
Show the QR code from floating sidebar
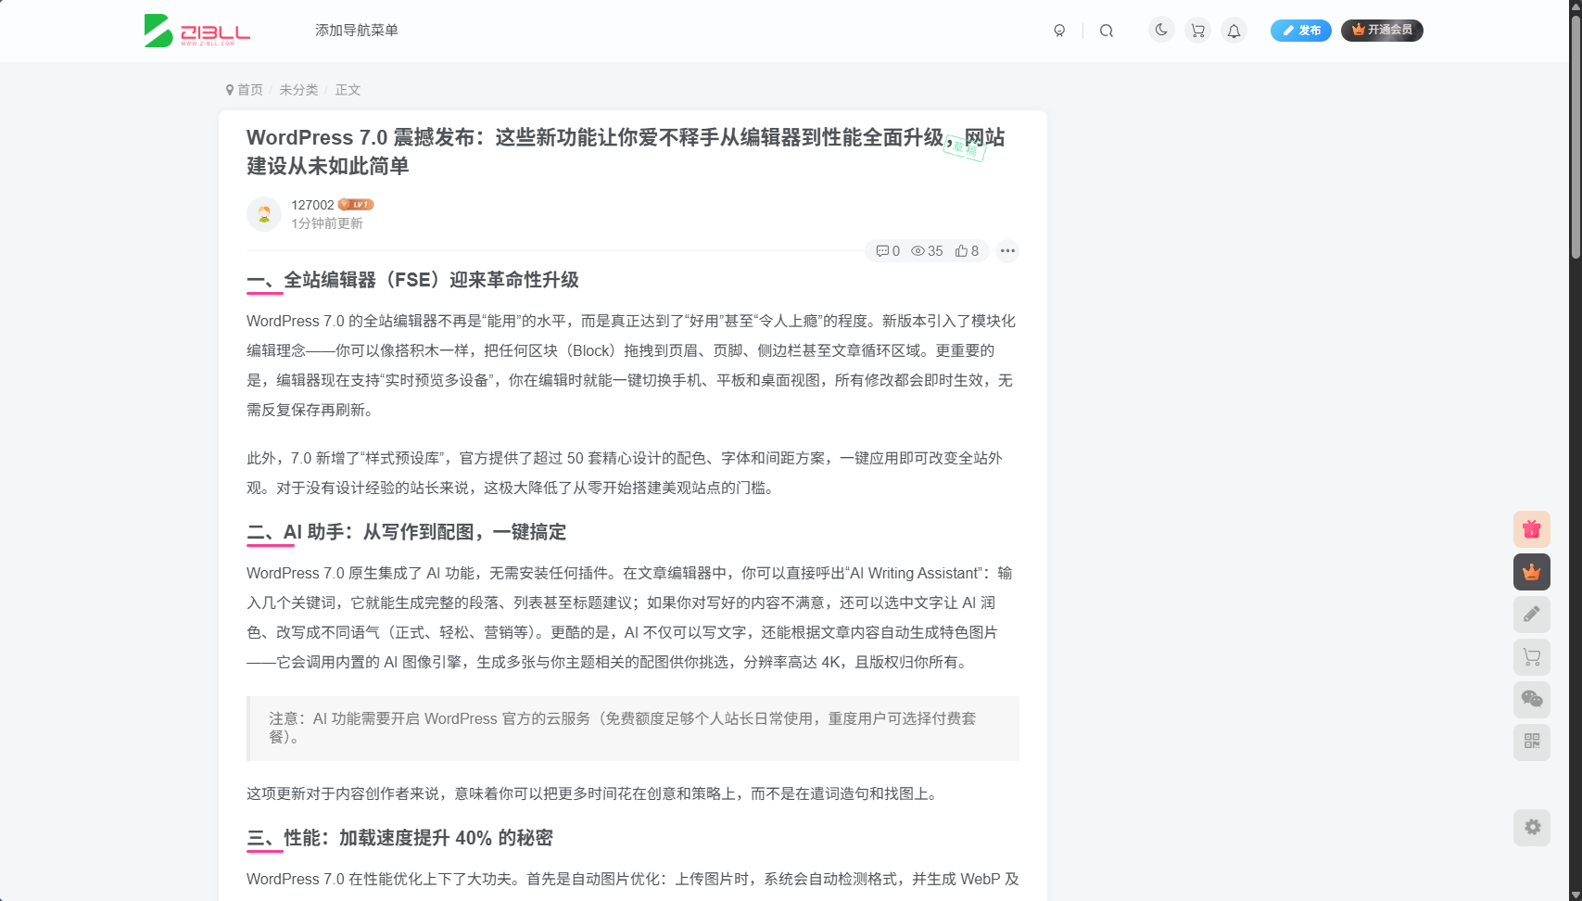[x=1532, y=742]
